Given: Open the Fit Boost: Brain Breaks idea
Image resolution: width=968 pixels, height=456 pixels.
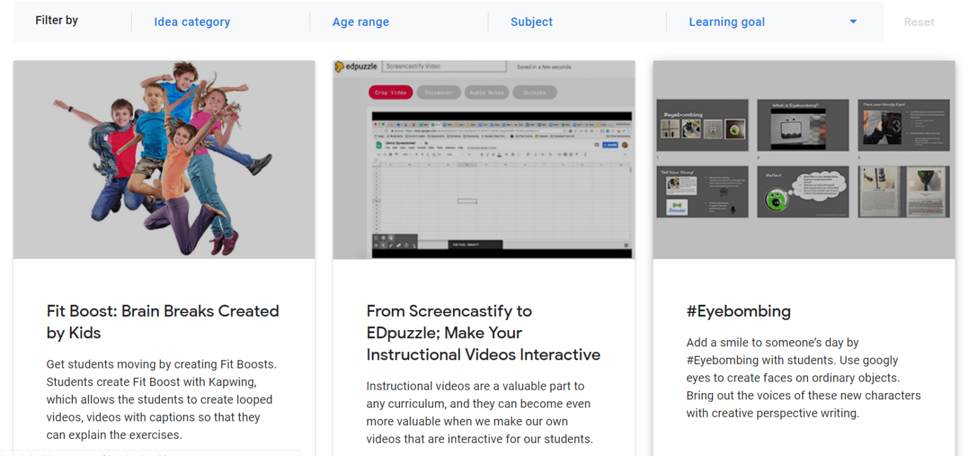Looking at the screenshot, I should click(163, 322).
